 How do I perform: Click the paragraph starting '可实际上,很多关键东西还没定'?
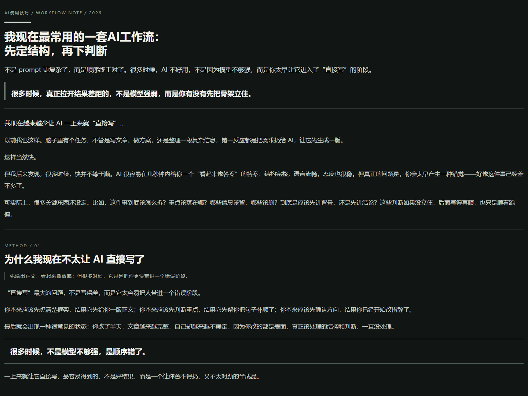(x=260, y=208)
